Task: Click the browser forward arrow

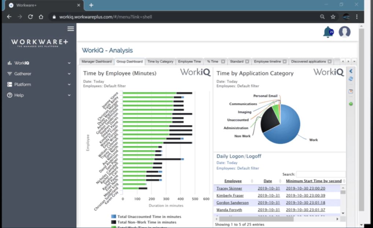Action: 20,17
